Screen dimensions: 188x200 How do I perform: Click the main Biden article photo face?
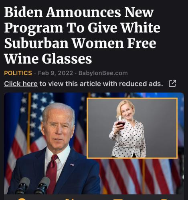pos(58,125)
